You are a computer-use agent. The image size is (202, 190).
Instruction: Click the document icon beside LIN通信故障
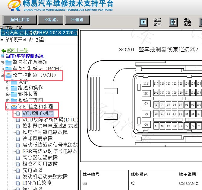18,183
